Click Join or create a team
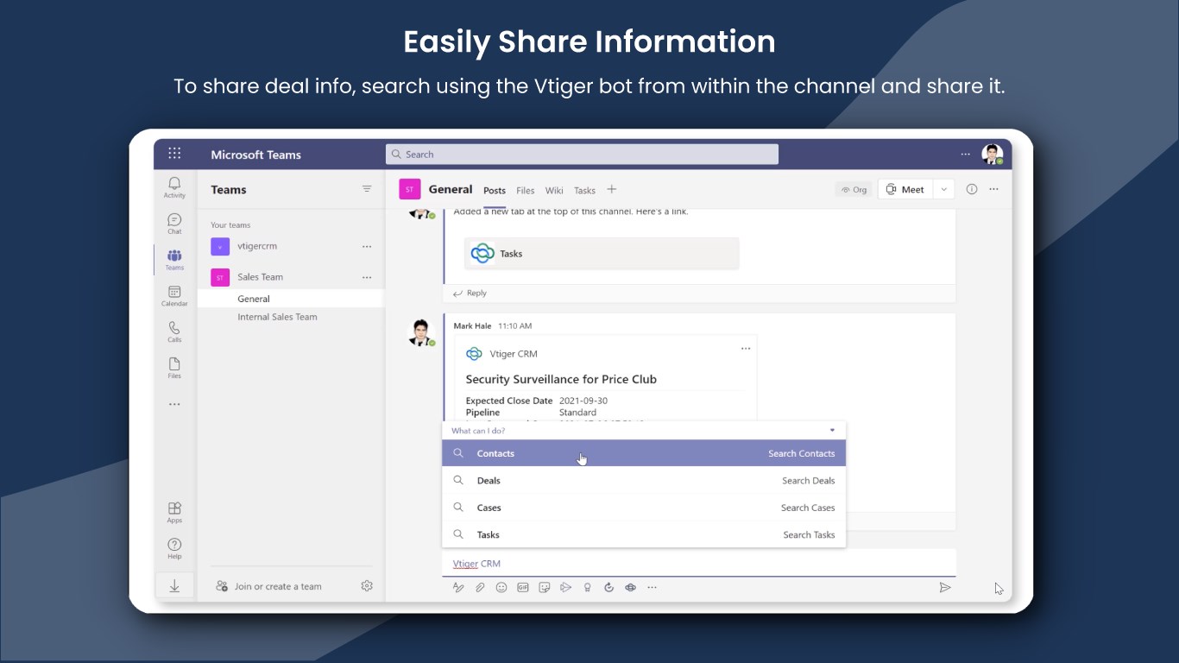This screenshot has height=663, width=1179. pyautogui.click(x=269, y=586)
